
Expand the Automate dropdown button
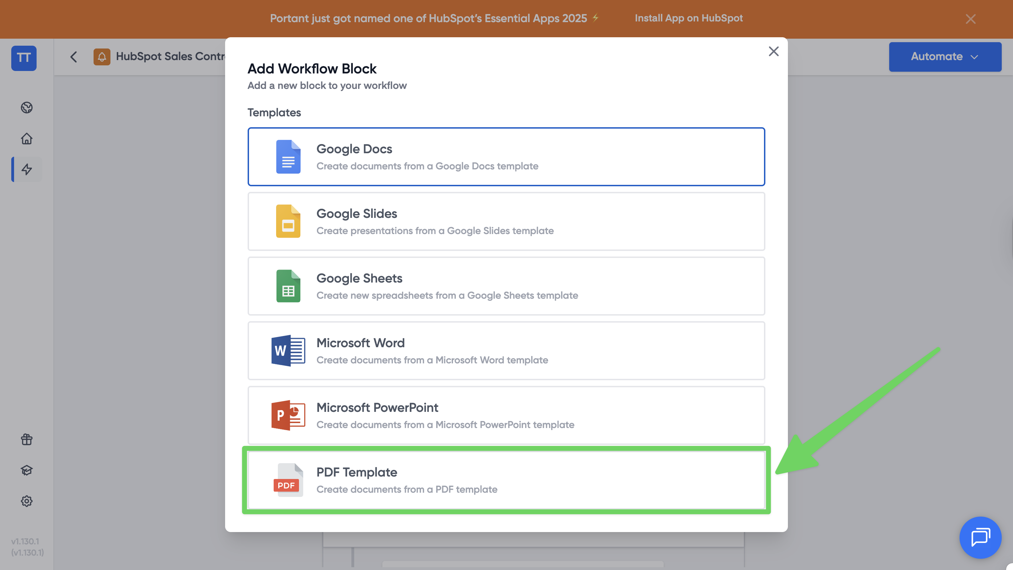click(945, 57)
